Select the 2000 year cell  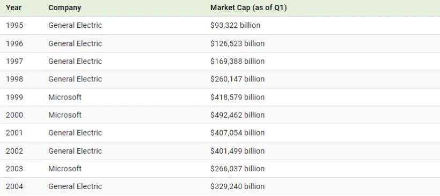pyautogui.click(x=14, y=115)
